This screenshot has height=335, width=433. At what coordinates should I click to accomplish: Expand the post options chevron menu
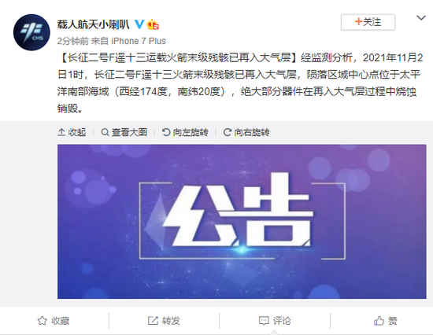coord(421,18)
